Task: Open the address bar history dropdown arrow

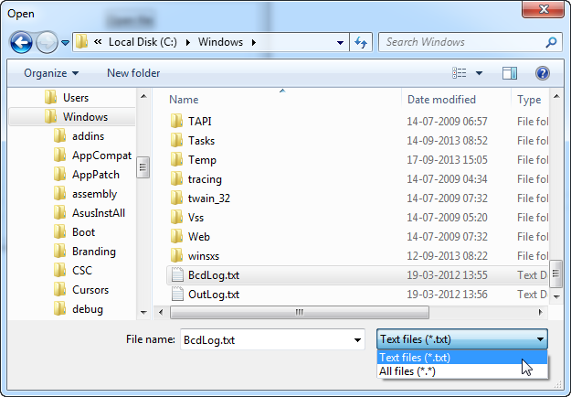Action: tap(339, 42)
